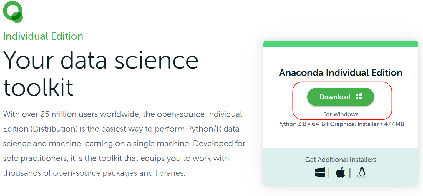The height and width of the screenshot is (196, 423).
Task: Click the green Download button
Action: coord(341,97)
